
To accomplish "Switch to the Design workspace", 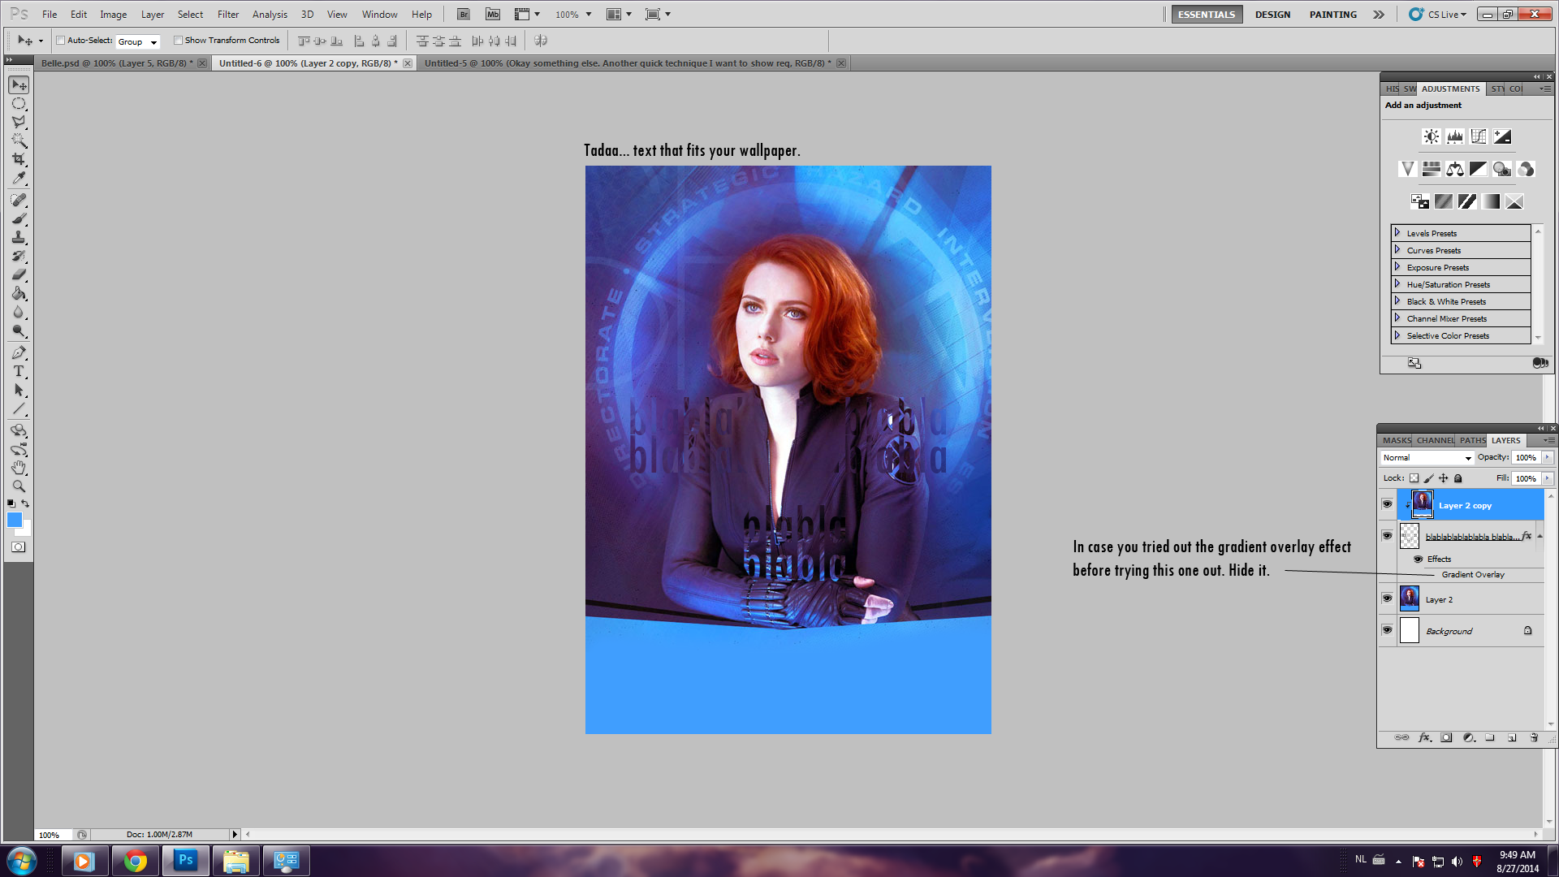I will click(1272, 15).
